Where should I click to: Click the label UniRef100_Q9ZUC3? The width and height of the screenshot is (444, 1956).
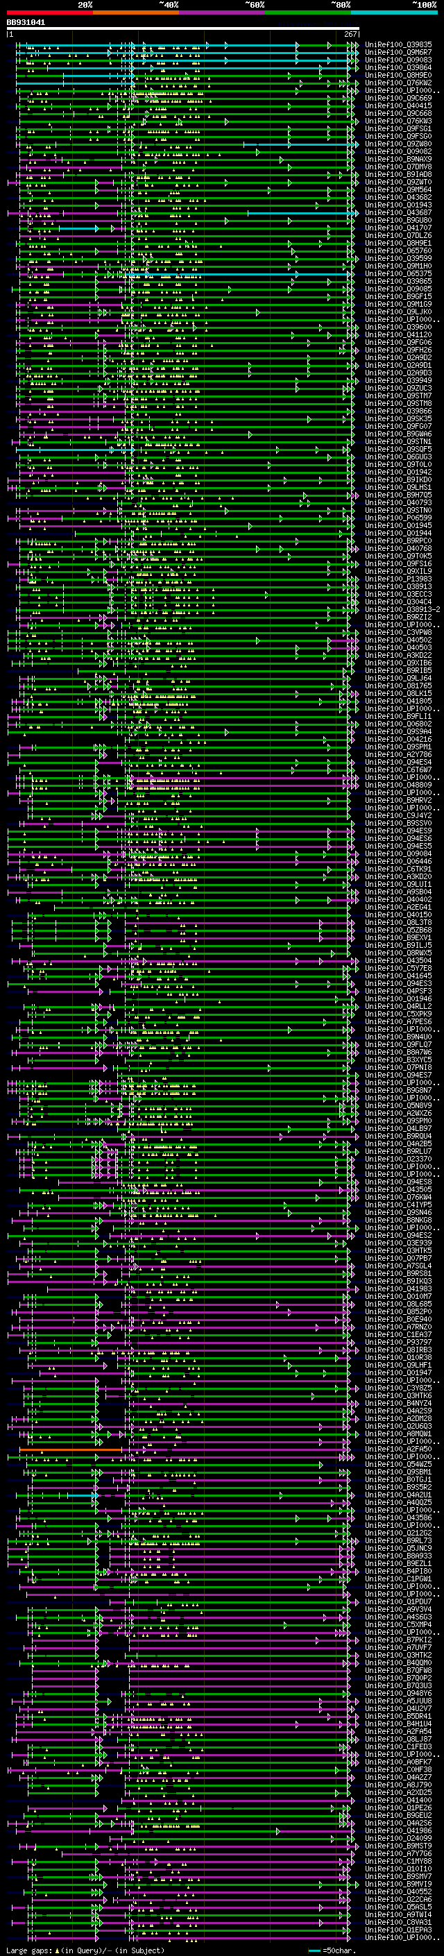[x=398, y=388]
